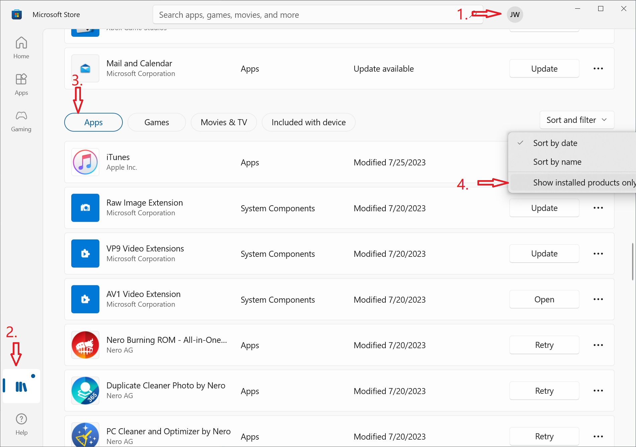Image resolution: width=636 pixels, height=447 pixels.
Task: Click the Mail and Calendar title
Action: [139, 63]
